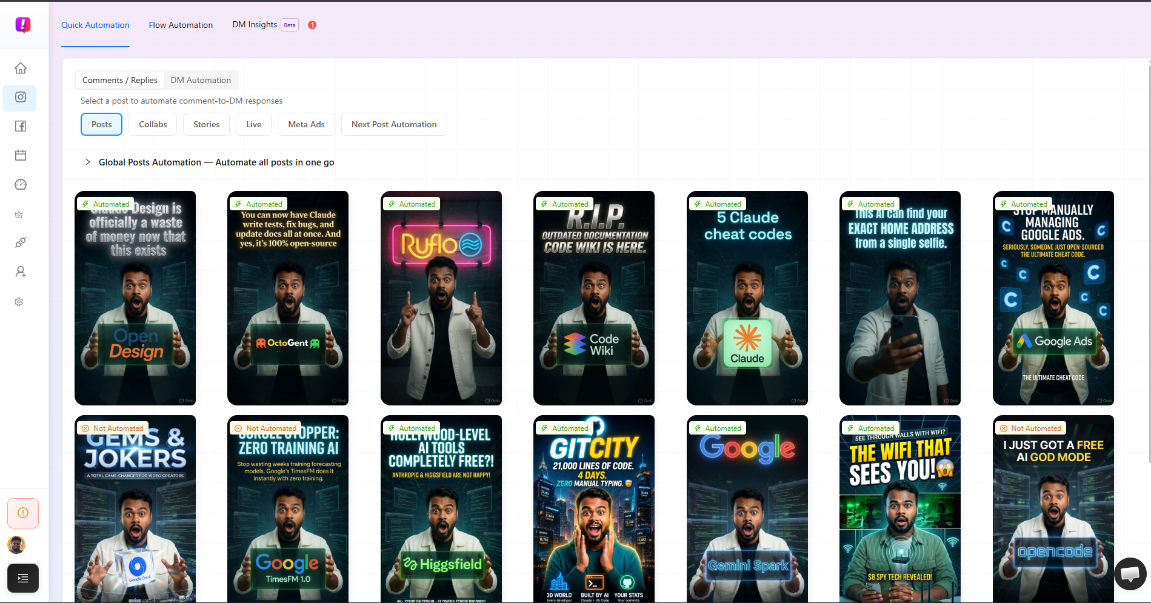Open the Code Wiki post thumbnail

pos(594,298)
